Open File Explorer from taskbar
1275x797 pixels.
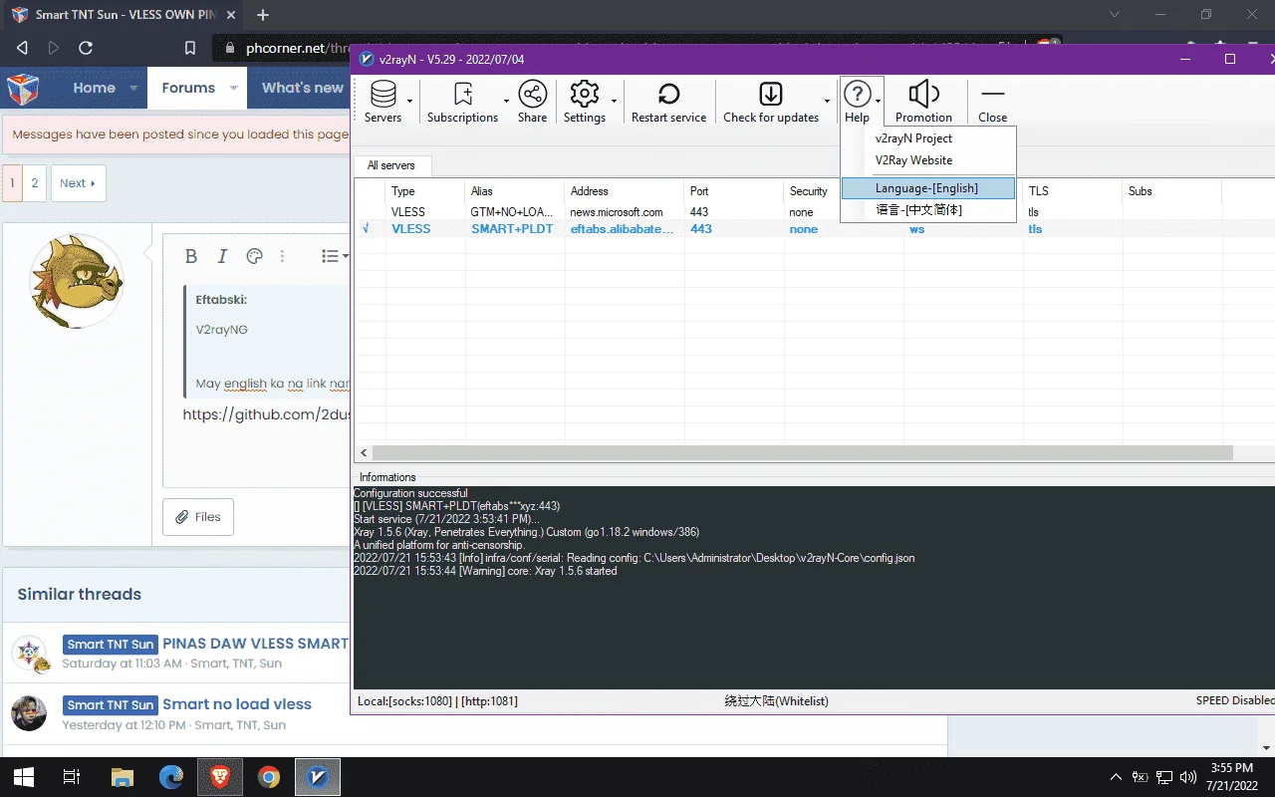coord(122,777)
